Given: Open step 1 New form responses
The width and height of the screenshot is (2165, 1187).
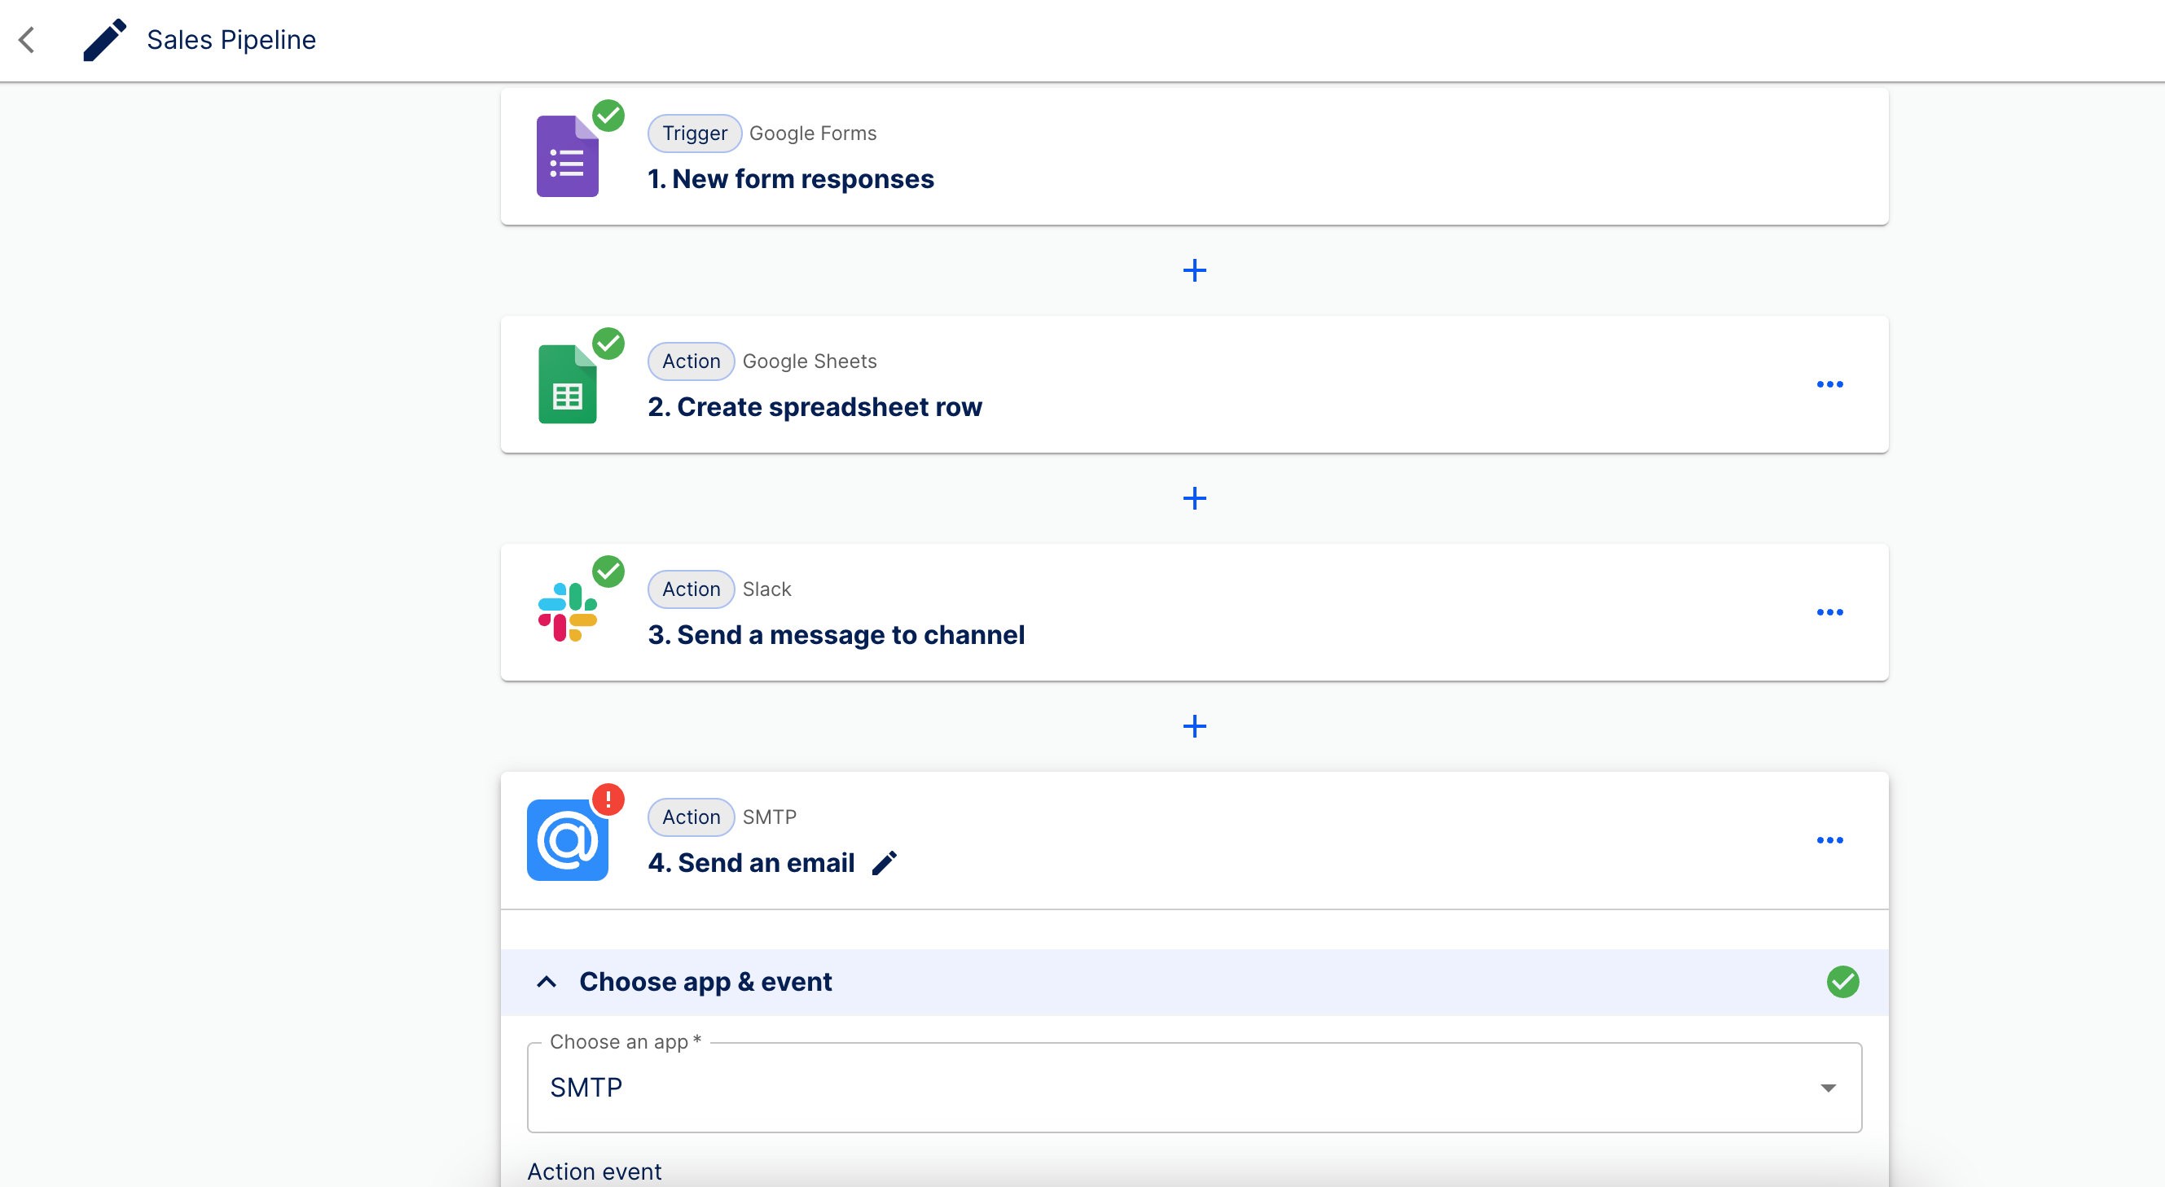Looking at the screenshot, I should [x=790, y=179].
